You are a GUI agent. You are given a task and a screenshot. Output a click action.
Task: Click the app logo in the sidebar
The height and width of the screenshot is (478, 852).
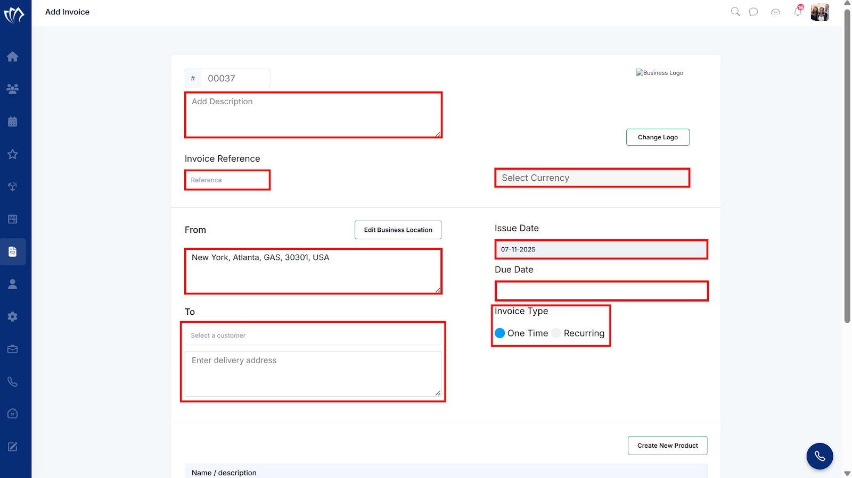point(14,14)
